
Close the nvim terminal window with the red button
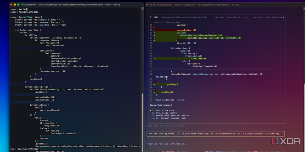coord(11,4)
